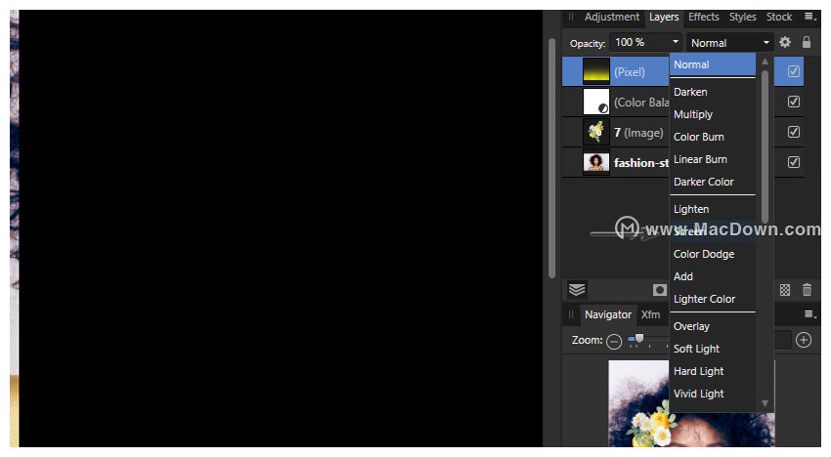Image resolution: width=831 pixels, height=457 pixels.
Task: Choose Lighter Color blend mode
Action: coord(713,299)
